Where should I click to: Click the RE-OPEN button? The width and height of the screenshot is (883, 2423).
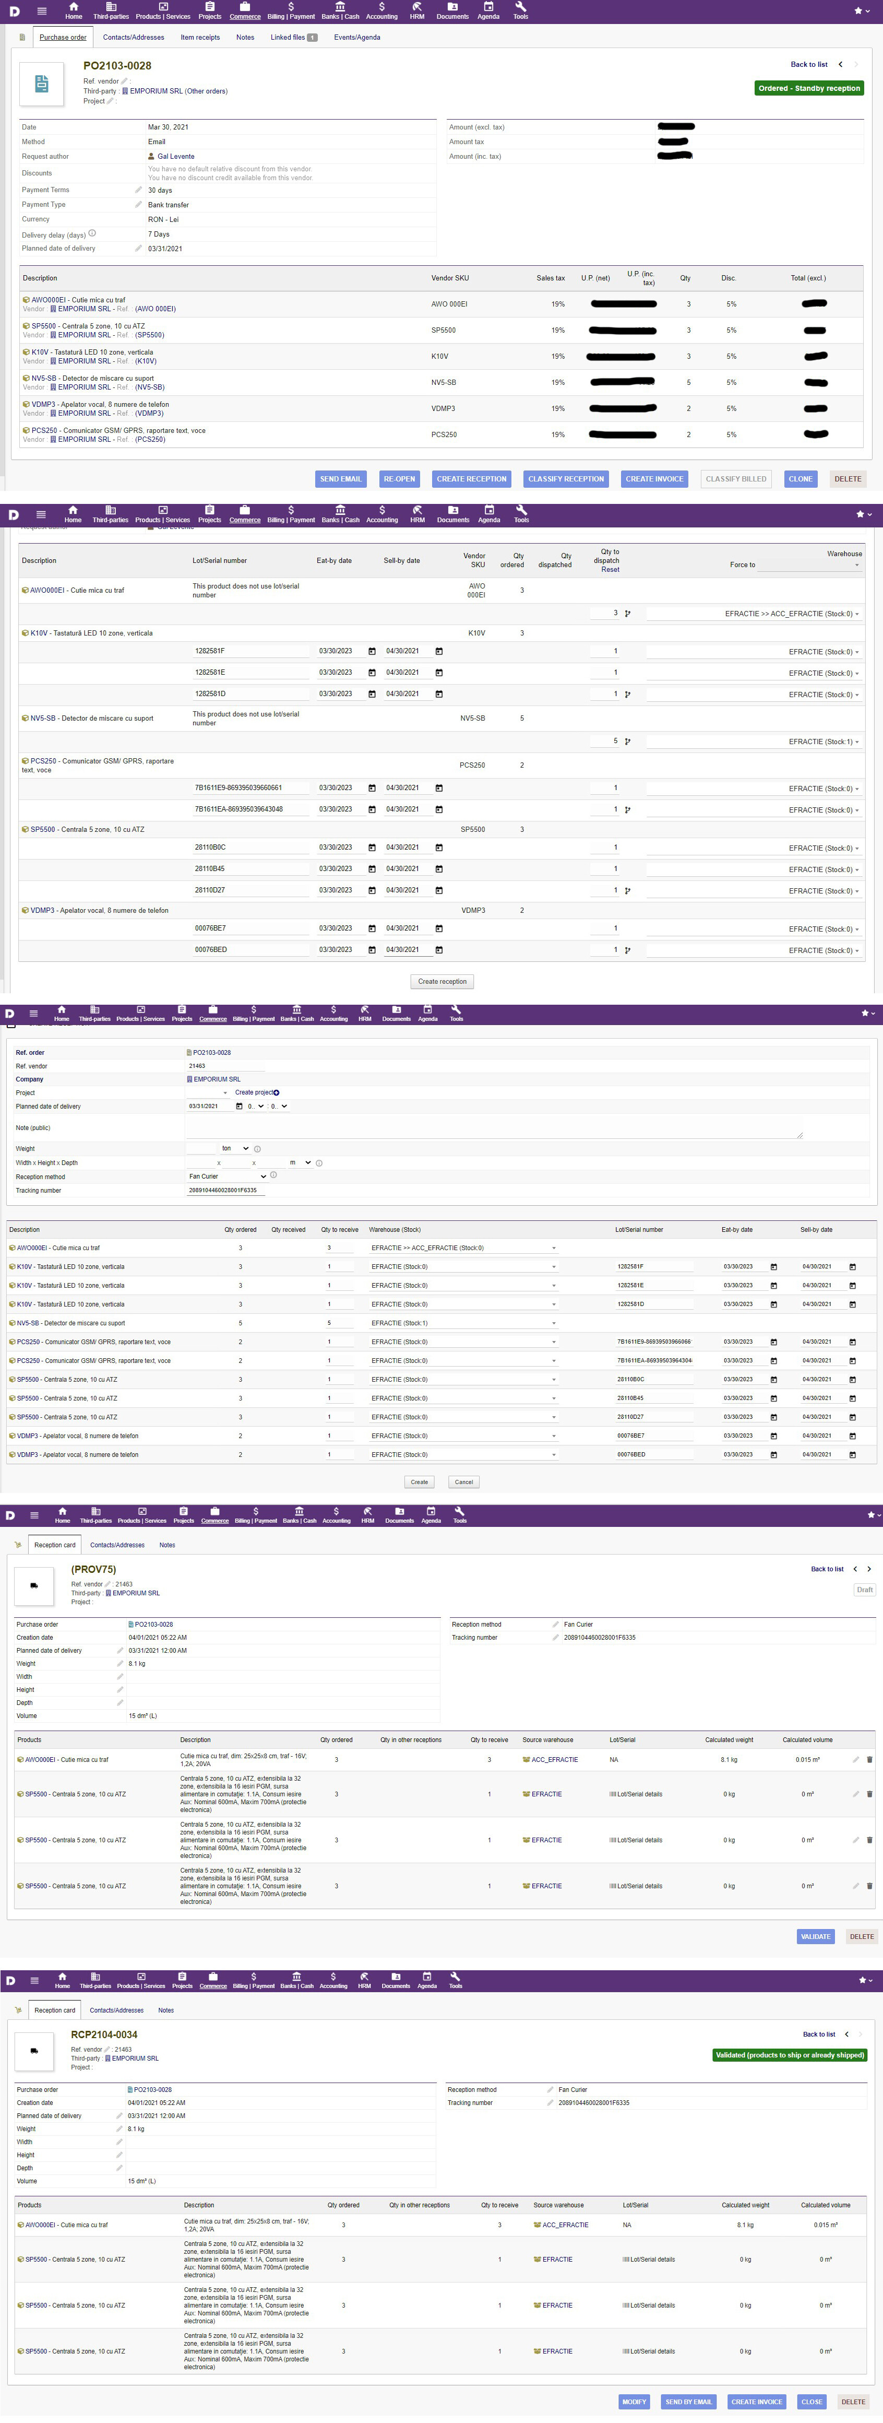click(x=399, y=479)
